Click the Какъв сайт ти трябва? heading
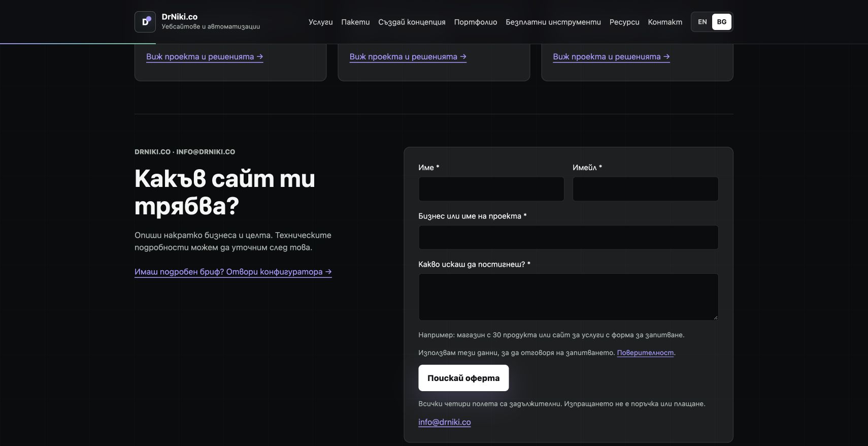 click(225, 193)
